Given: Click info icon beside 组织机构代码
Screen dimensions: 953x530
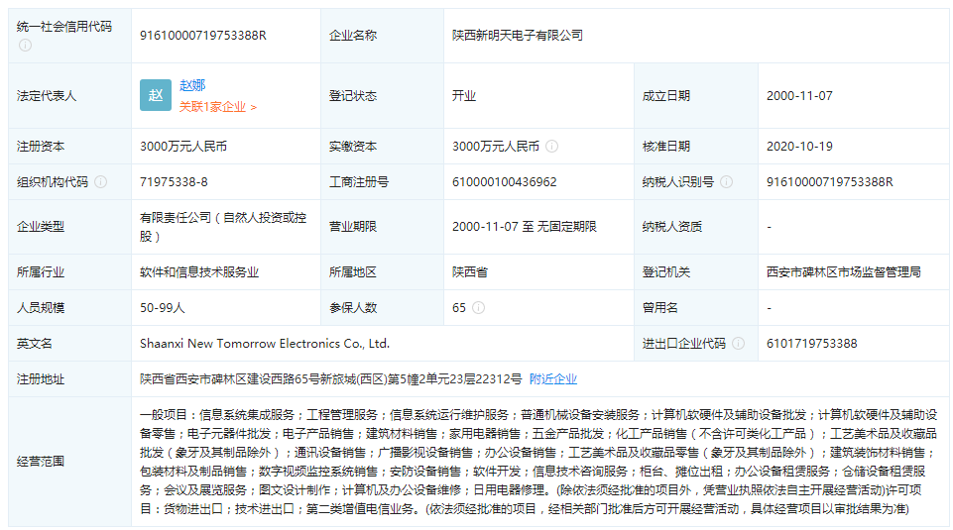Looking at the screenshot, I should (101, 181).
